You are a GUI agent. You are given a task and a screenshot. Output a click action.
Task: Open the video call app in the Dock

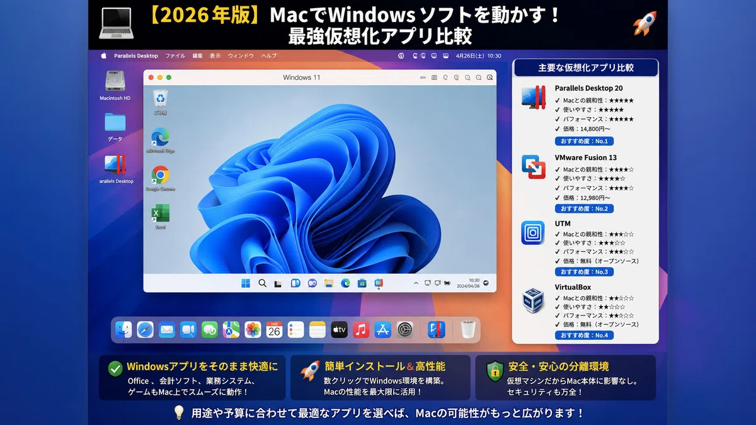point(188,329)
